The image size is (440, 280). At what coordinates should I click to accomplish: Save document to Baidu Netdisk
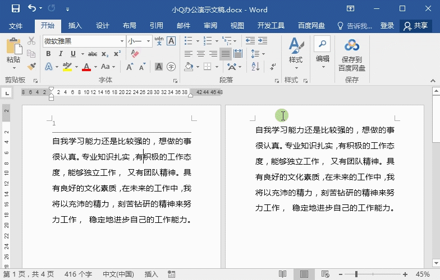tap(352, 55)
